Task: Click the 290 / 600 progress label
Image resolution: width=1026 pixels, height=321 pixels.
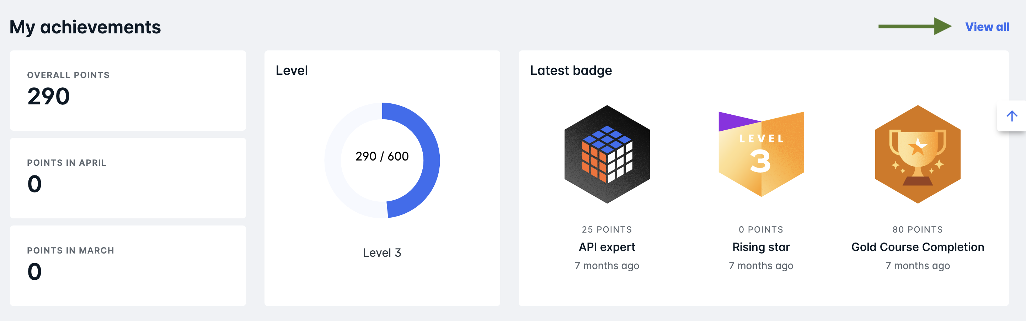Action: (382, 156)
